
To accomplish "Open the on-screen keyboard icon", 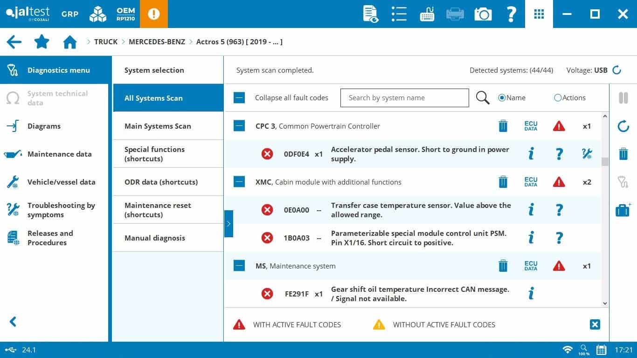I will coord(427,14).
